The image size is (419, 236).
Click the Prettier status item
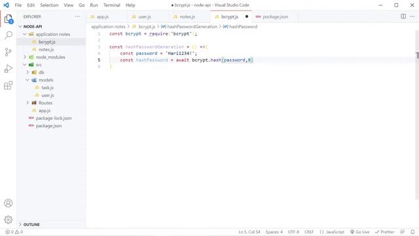384,232
